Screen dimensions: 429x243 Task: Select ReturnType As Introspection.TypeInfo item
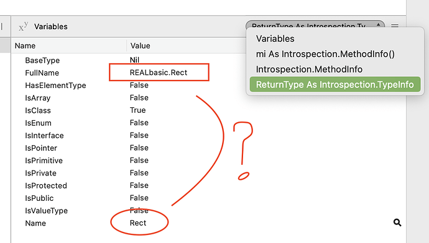(335, 84)
